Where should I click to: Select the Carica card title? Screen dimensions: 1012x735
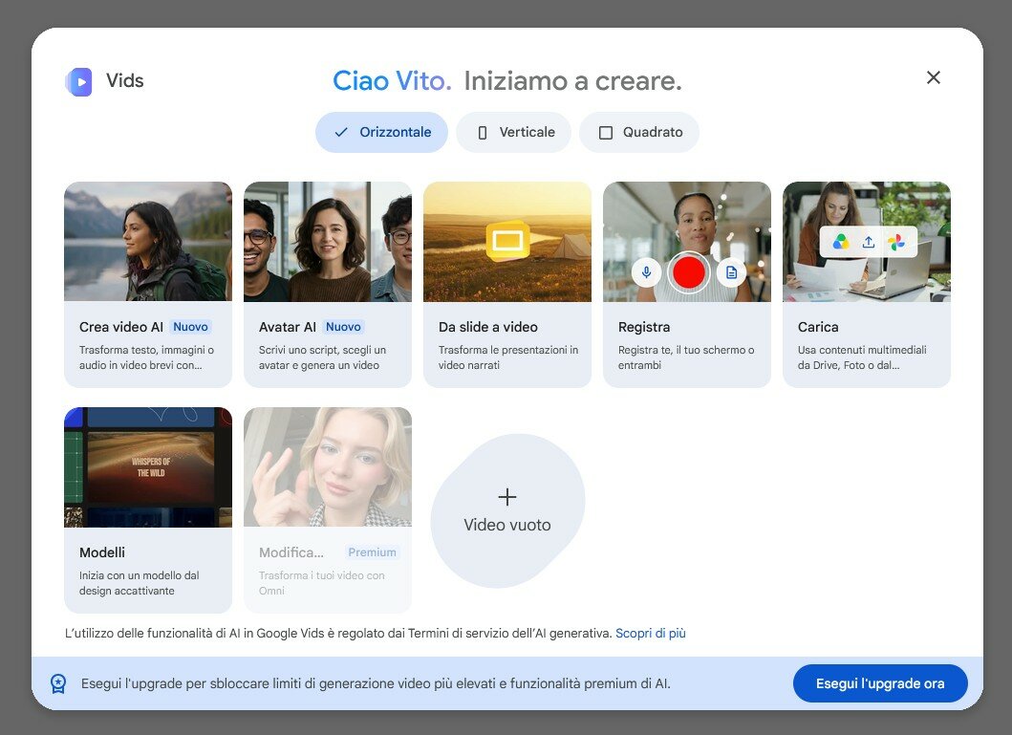(818, 327)
